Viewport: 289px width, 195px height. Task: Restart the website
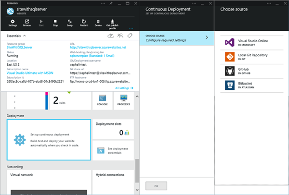84,23
